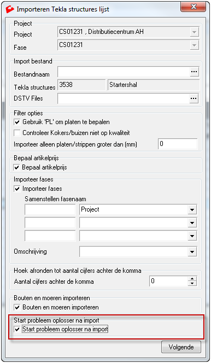211x363 pixels.
Task: Open the second fasenaam dropdown arrow
Action: pos(192,223)
